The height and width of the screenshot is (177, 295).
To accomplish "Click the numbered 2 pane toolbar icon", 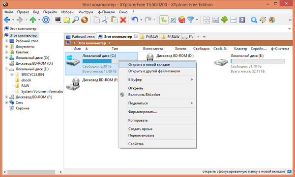I will (242, 20).
